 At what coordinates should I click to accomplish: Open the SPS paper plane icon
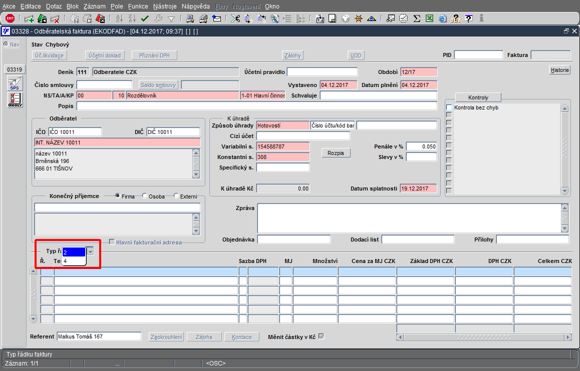[x=15, y=83]
